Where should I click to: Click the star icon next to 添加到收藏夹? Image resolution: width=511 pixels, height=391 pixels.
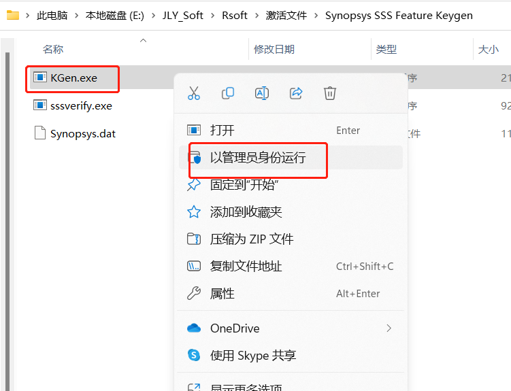point(193,212)
